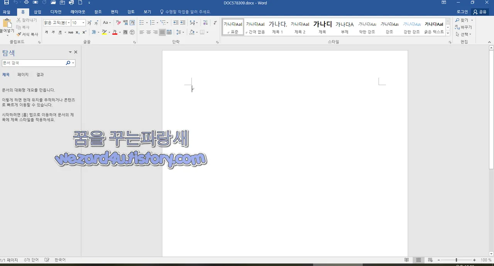Switch to the Layout (레이아웃) tab
The width and height of the screenshot is (494, 266).
point(78,12)
